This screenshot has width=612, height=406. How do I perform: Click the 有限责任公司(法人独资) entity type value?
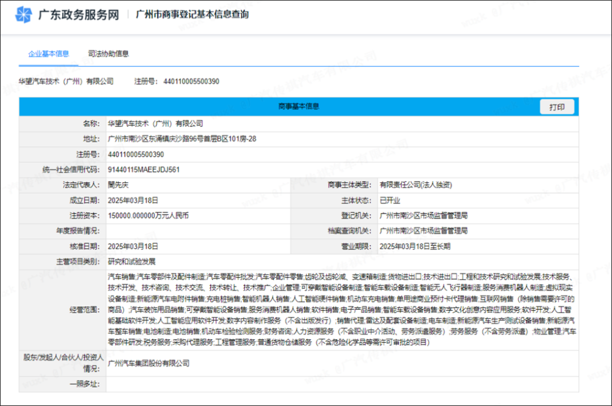[415, 185]
